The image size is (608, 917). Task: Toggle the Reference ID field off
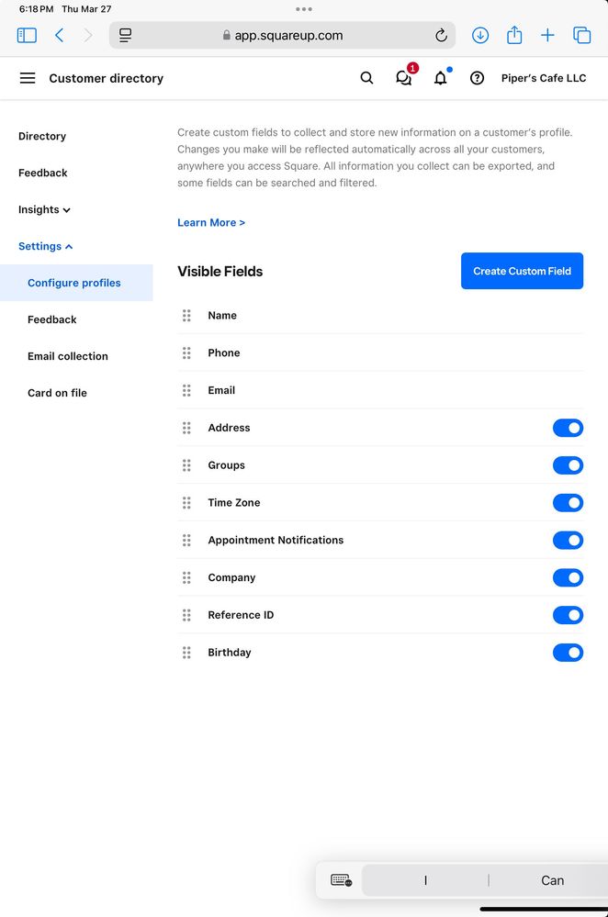(x=568, y=615)
